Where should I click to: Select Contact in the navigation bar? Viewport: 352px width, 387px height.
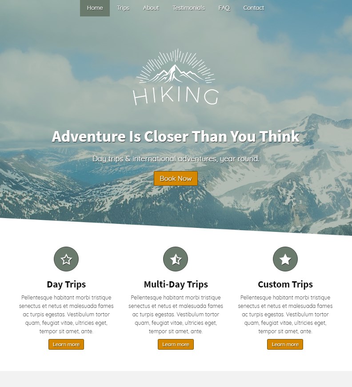pyautogui.click(x=253, y=8)
